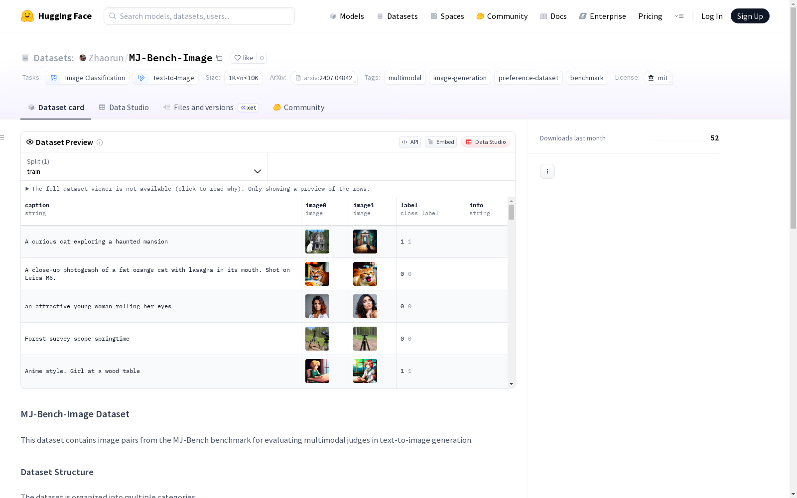
Task: Click the benchmark tag
Action: click(x=587, y=78)
